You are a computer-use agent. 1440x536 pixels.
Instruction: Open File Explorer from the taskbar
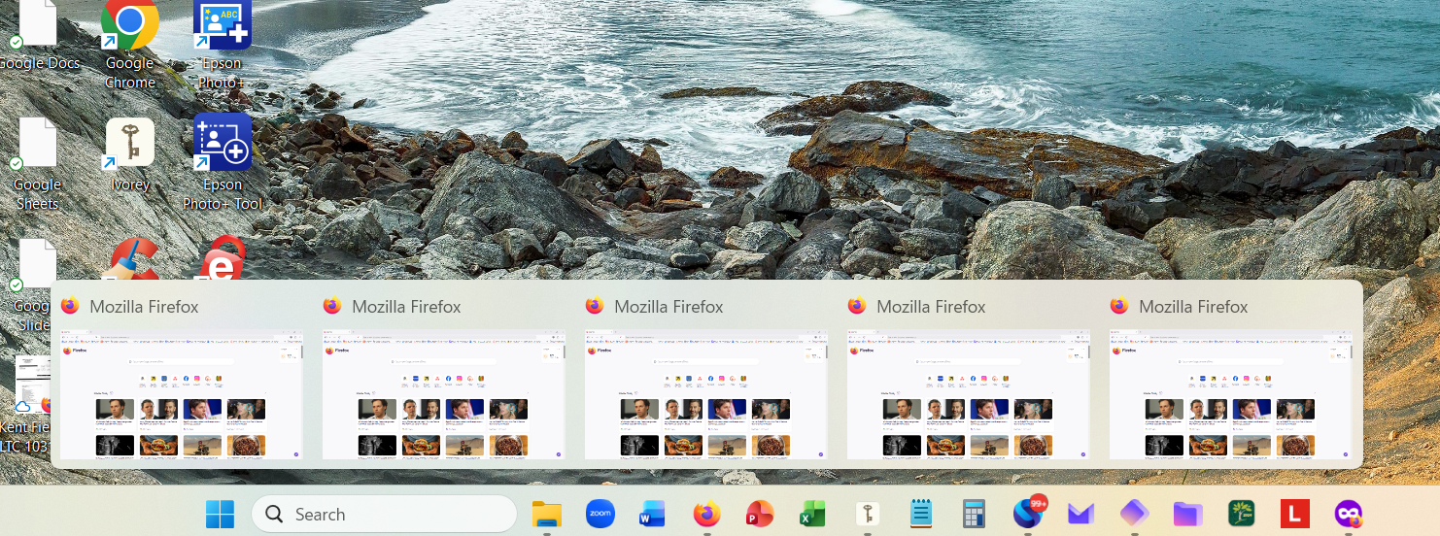coord(547,514)
